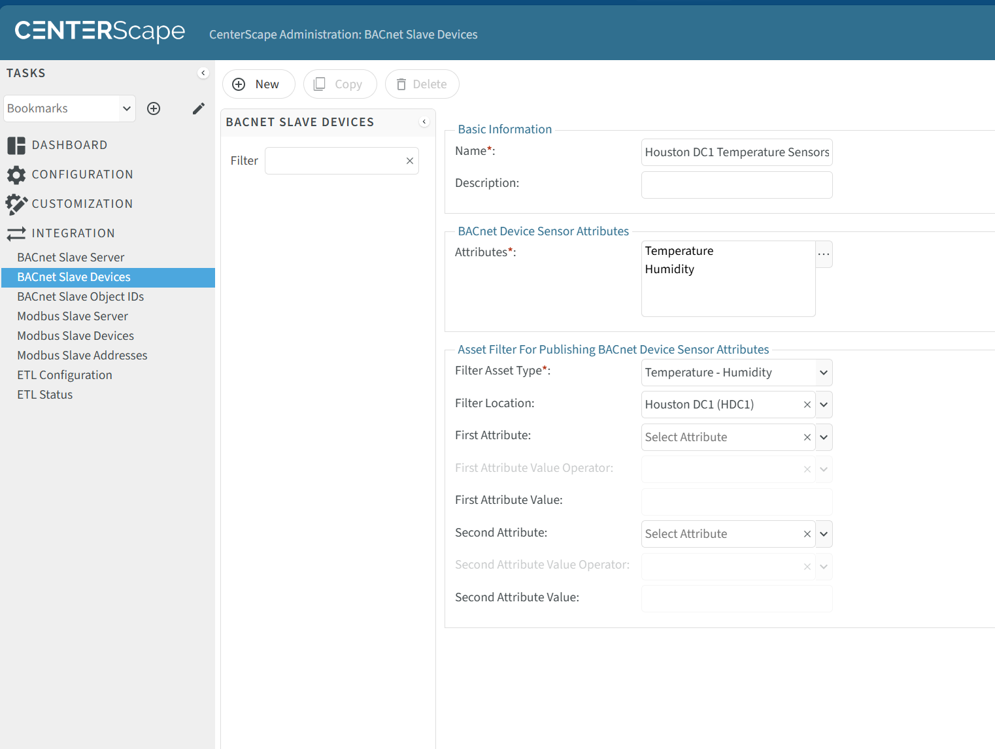
Task: Click the New button
Action: pyautogui.click(x=259, y=84)
